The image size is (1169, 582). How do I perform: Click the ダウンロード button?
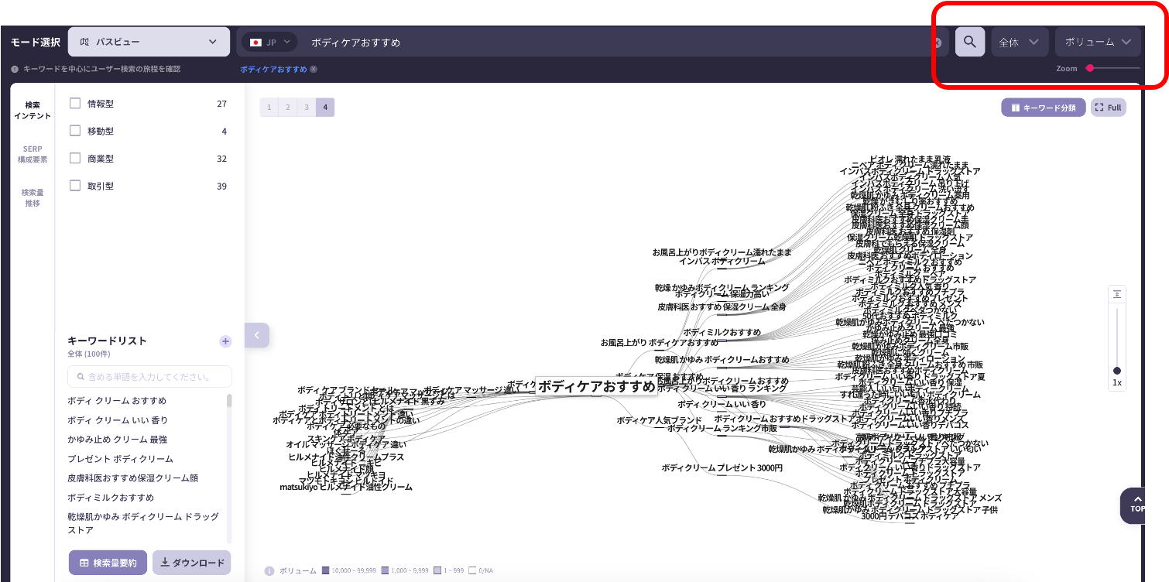tap(191, 563)
